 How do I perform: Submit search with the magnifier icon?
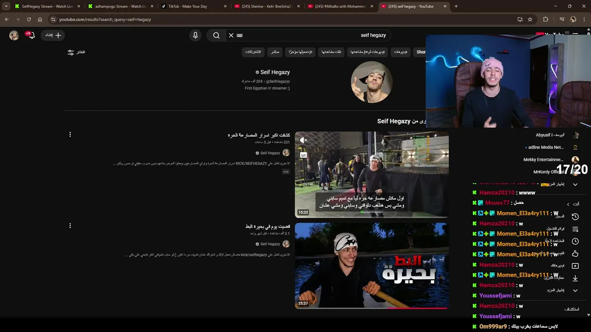point(216,35)
